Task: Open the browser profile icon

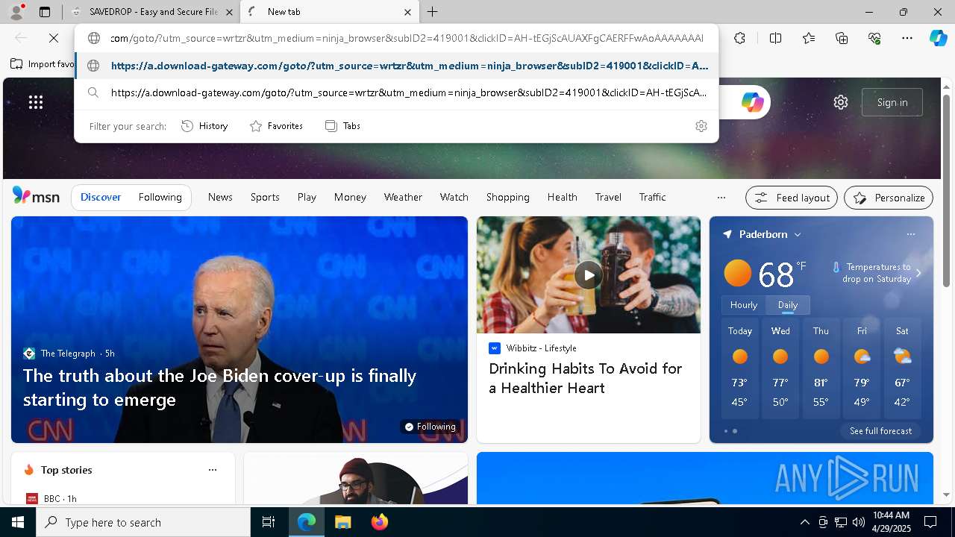Action: click(x=16, y=12)
